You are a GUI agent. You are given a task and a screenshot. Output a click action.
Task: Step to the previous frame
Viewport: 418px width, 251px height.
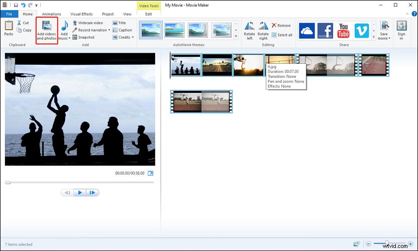coord(67,192)
